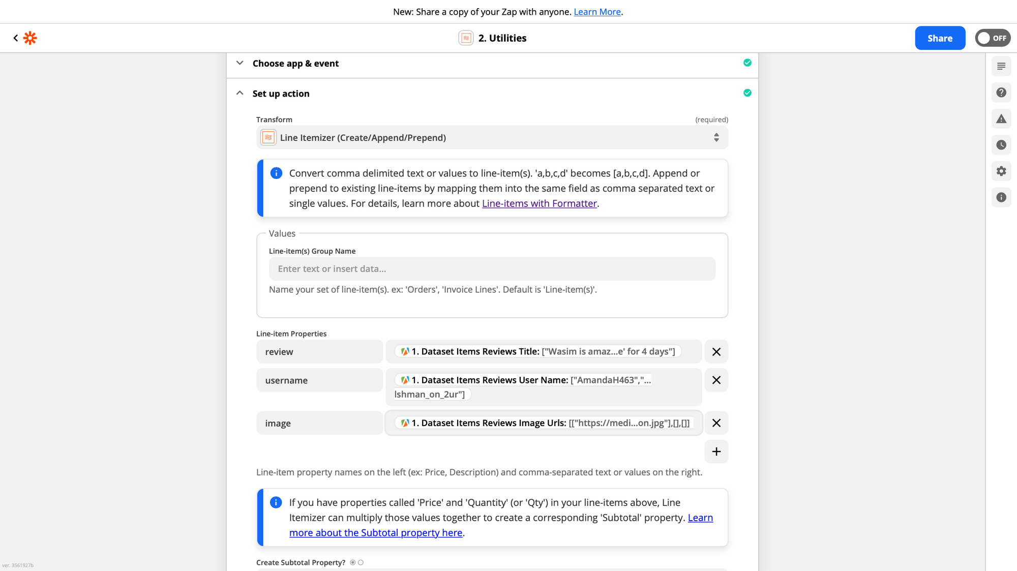Click the (required) text

point(711,119)
